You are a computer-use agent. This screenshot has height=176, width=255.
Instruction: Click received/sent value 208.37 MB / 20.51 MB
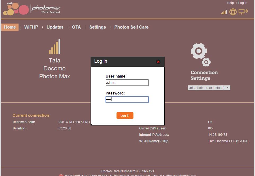point(74,122)
